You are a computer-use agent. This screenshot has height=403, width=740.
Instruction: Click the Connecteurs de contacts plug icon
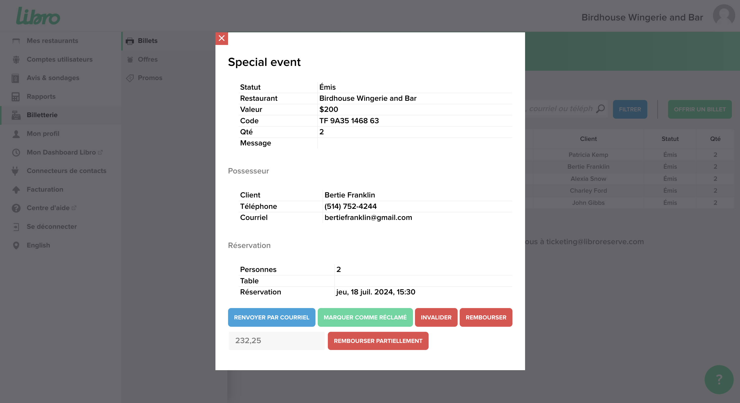[x=15, y=171]
